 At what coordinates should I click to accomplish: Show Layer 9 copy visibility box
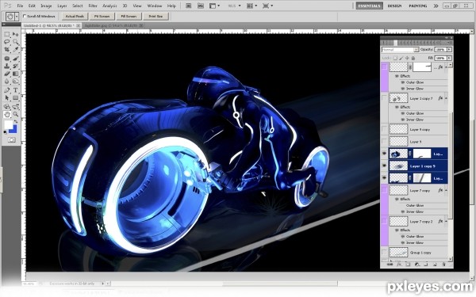pos(384,129)
